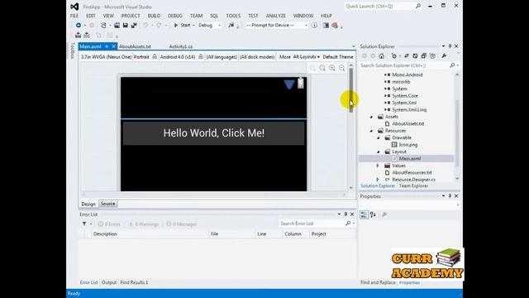
Task: Click the Error List filter funnel icon
Action: pyautogui.click(x=84, y=224)
